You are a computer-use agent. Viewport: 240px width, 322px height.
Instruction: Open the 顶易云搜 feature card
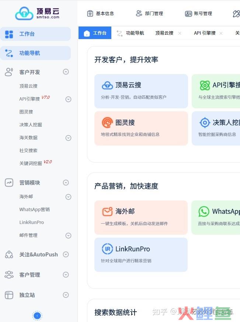click(x=141, y=91)
